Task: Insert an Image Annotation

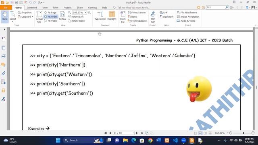Action: tap(188, 17)
